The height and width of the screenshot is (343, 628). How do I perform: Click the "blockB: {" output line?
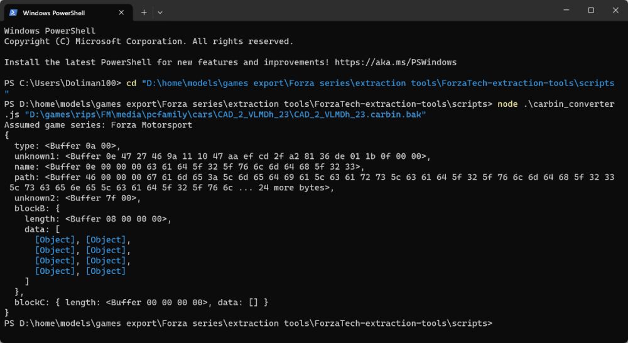37,208
